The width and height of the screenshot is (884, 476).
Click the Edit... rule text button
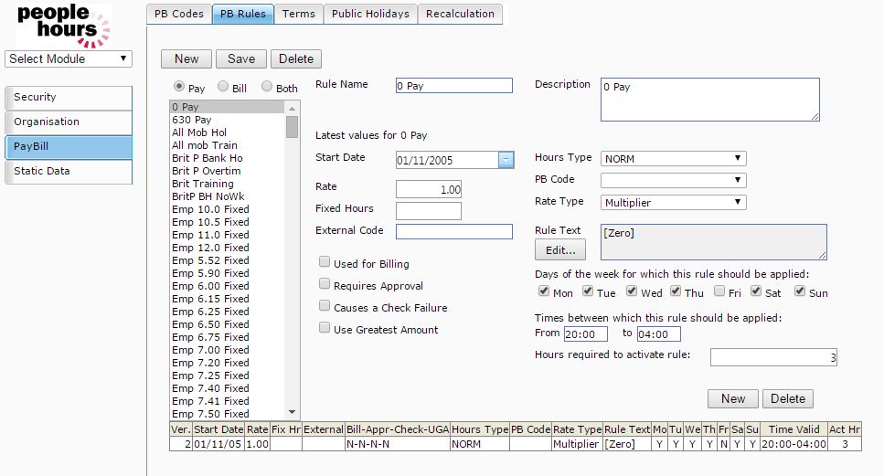point(559,249)
